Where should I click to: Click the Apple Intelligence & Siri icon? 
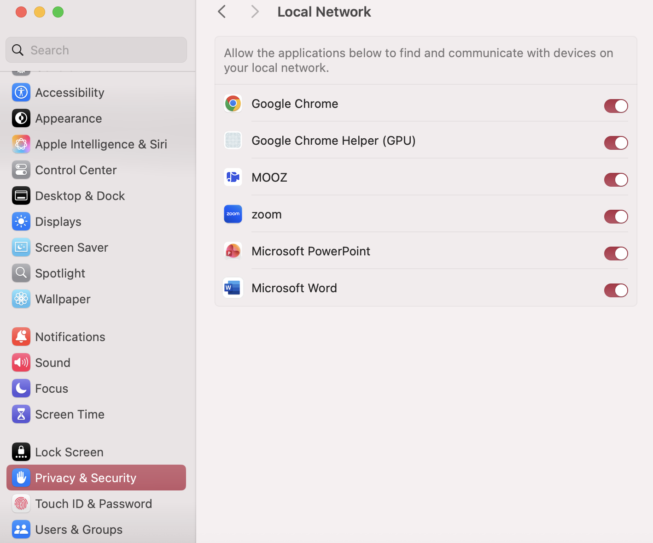tap(21, 144)
